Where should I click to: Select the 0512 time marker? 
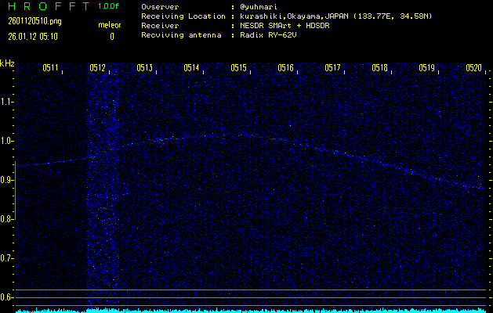click(97, 69)
